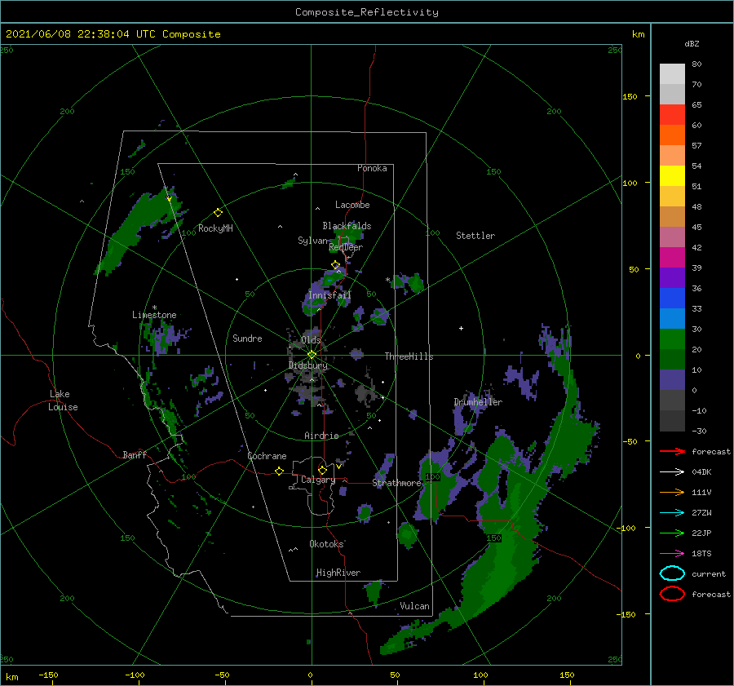Click the white 04DK arrow legend icon
Viewport: 734px width, 686px height.
[x=672, y=472]
